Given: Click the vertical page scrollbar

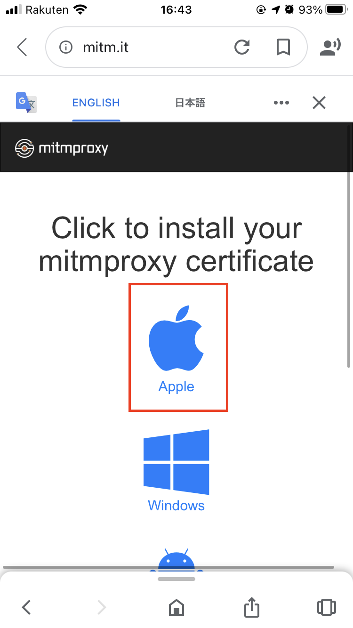Looking at the screenshot, I should pyautogui.click(x=349, y=245).
